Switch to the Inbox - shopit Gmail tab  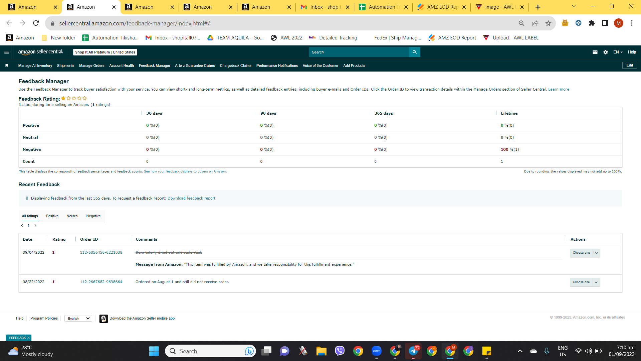point(325,7)
